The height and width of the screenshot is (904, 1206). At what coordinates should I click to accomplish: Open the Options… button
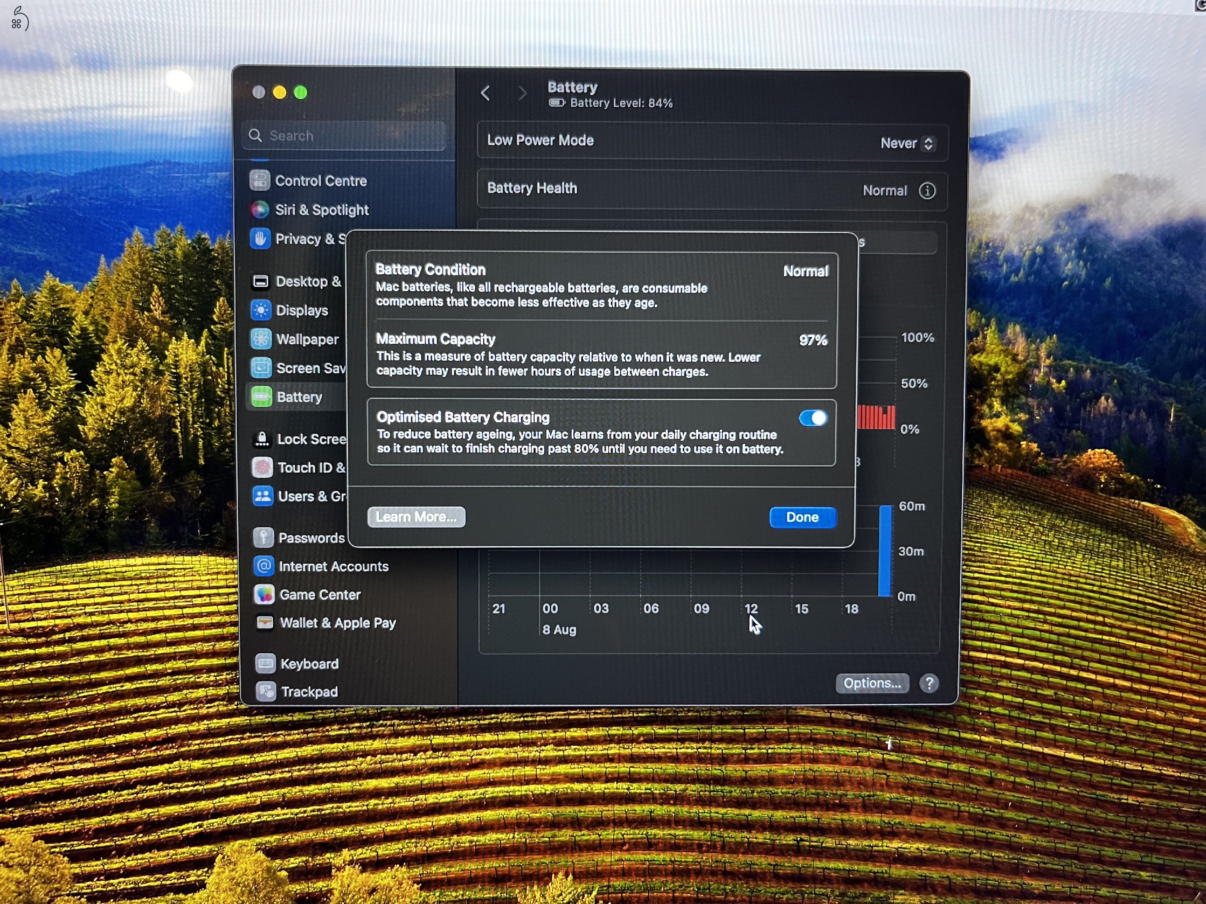[872, 683]
